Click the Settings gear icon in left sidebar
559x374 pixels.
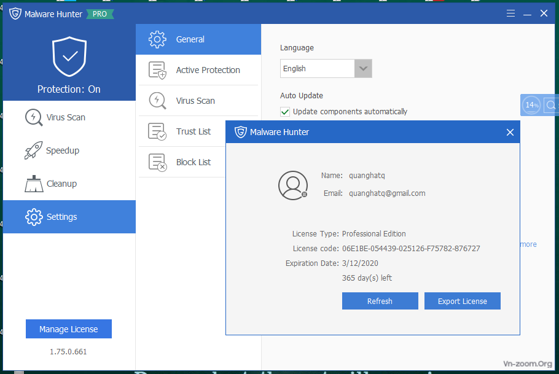(33, 217)
